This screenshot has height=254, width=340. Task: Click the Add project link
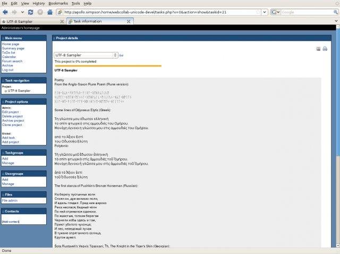point(11,142)
